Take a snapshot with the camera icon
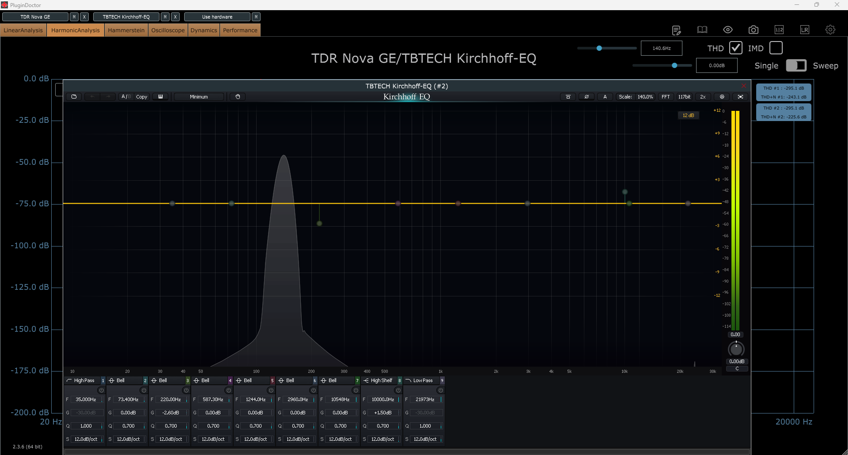 (753, 30)
